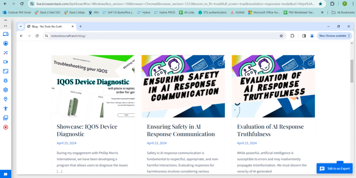Screen dimensions: 356x178
Task: Open the Microsoft Office Ho... bookmark
Action: click(x=264, y=12)
